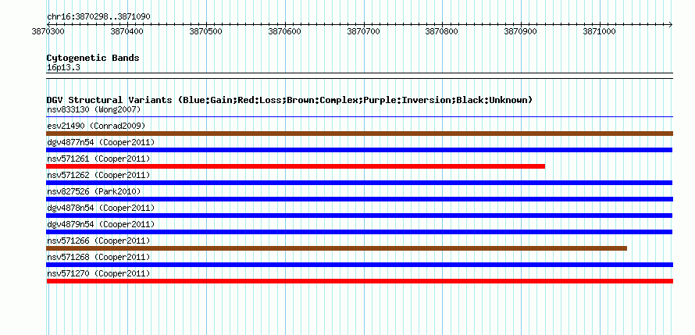Select the blue dgv4878n54 gain bar
Viewport: 695px width, 335px height.
tap(359, 216)
